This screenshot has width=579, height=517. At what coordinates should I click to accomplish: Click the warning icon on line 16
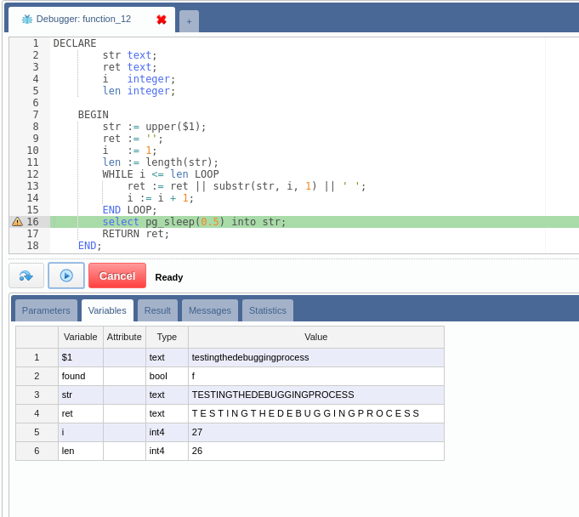click(x=17, y=222)
